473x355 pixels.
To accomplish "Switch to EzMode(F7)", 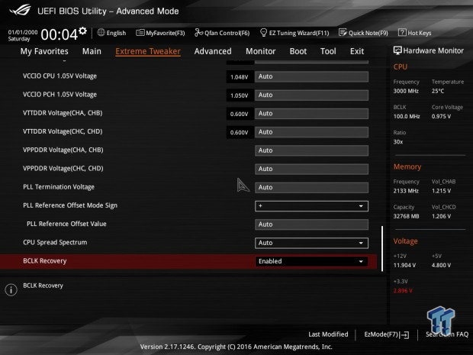I will coord(381,334).
